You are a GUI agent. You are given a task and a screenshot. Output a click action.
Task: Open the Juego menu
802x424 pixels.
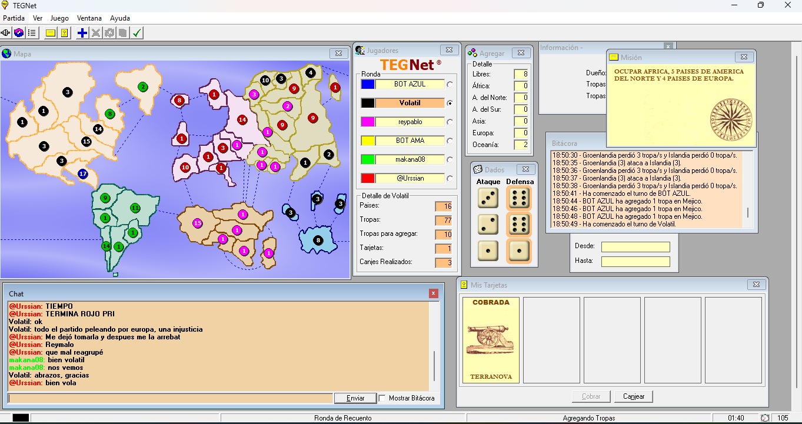tap(59, 18)
